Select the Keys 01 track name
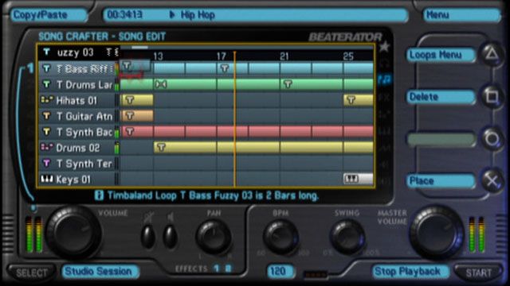Image resolution: width=510 pixels, height=286 pixels. tap(73, 180)
